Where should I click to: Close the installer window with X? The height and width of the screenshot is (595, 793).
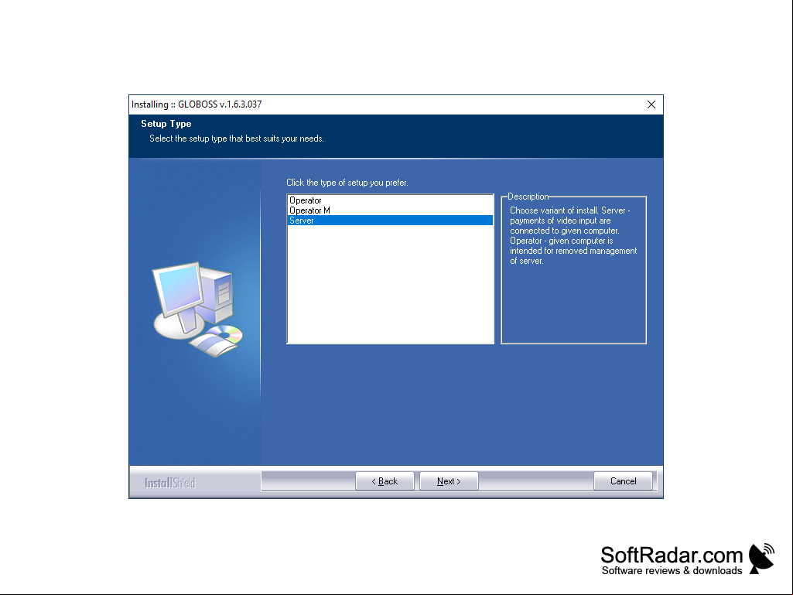651,104
